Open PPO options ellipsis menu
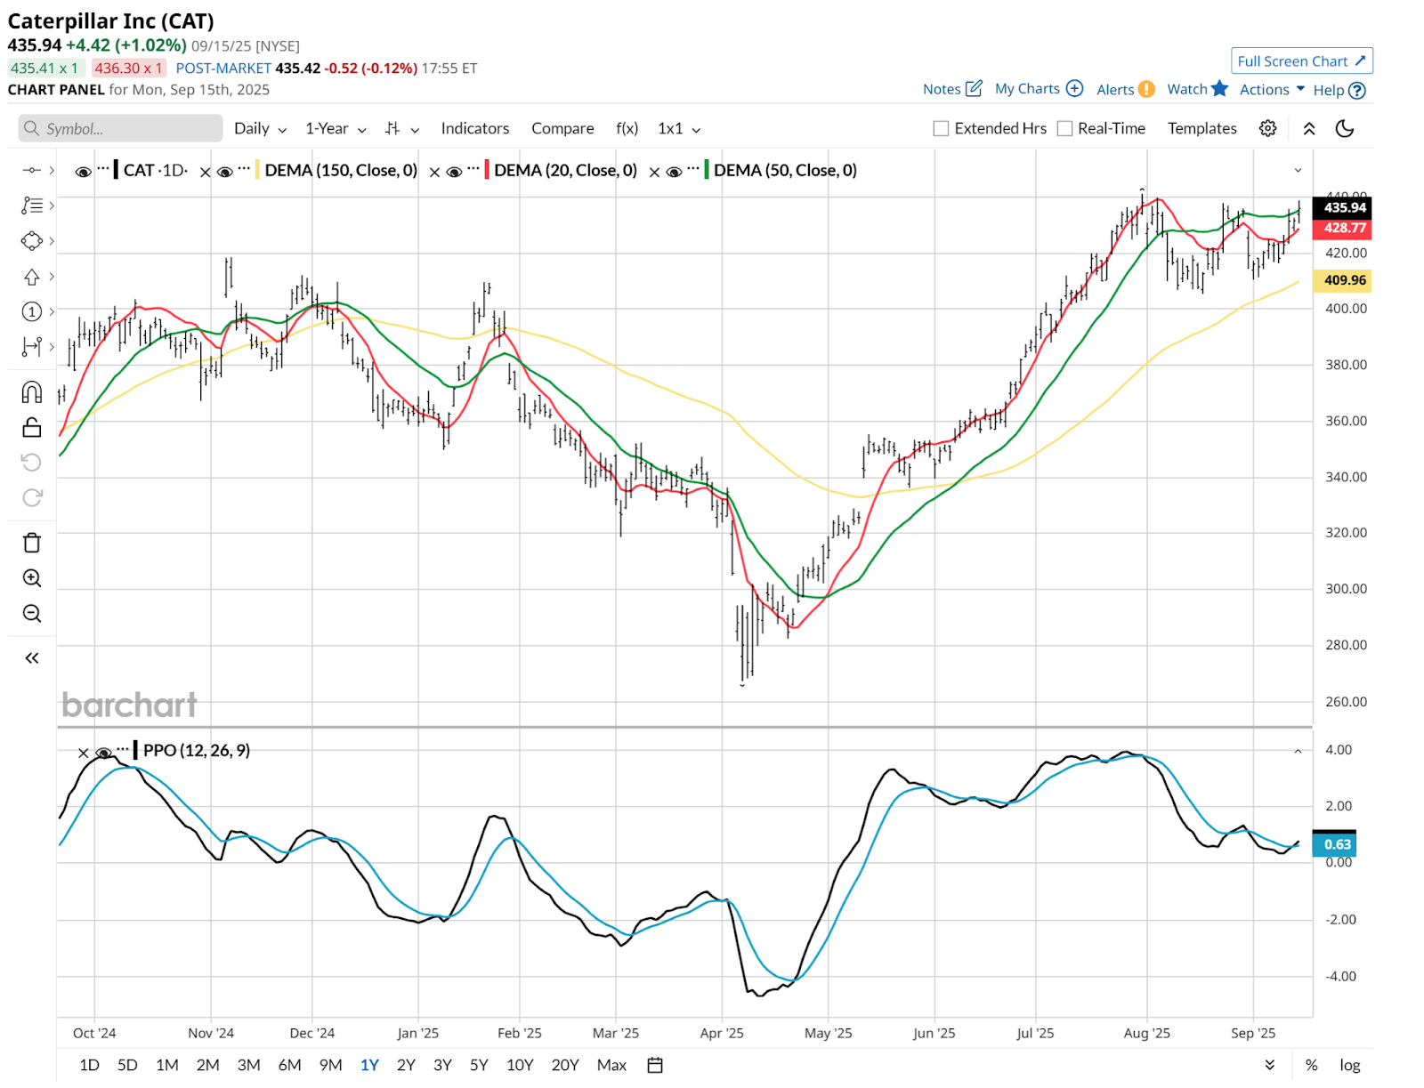1424x1088 pixels. click(123, 749)
